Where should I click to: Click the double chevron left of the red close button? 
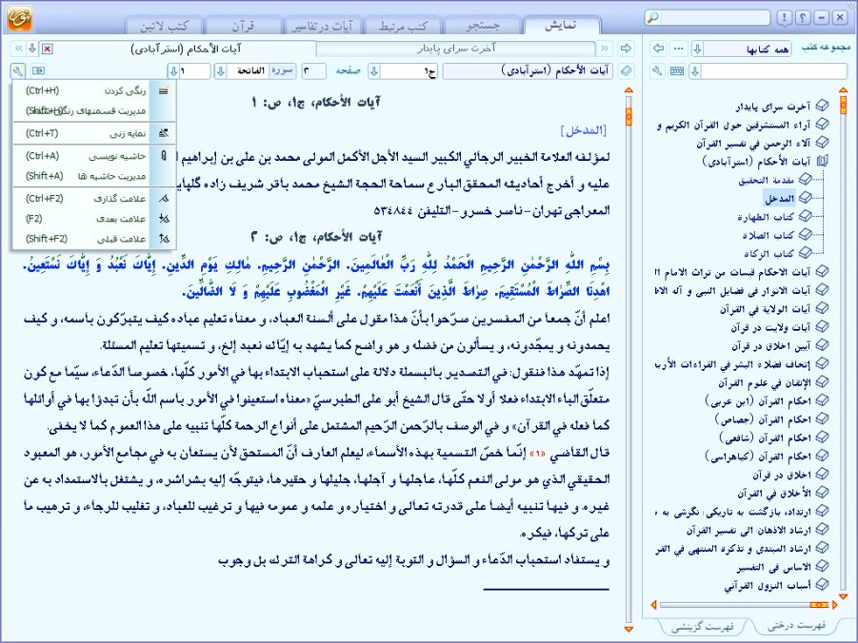[18, 49]
